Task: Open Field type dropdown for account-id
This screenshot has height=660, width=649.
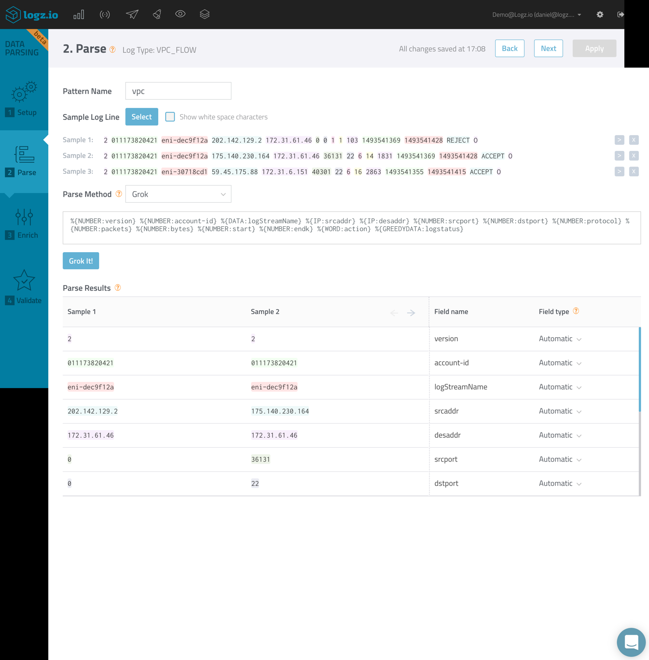Action: [560, 363]
